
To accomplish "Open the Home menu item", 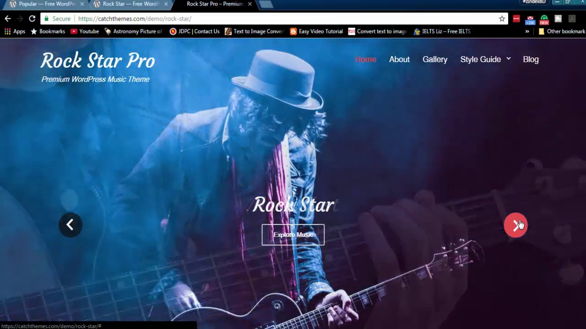I will [x=365, y=59].
